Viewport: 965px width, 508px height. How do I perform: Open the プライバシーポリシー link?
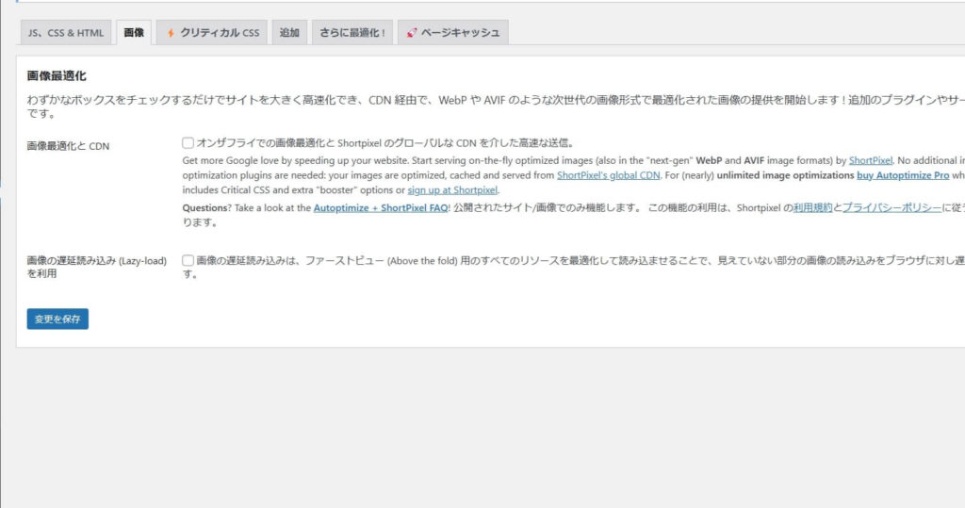(891, 207)
